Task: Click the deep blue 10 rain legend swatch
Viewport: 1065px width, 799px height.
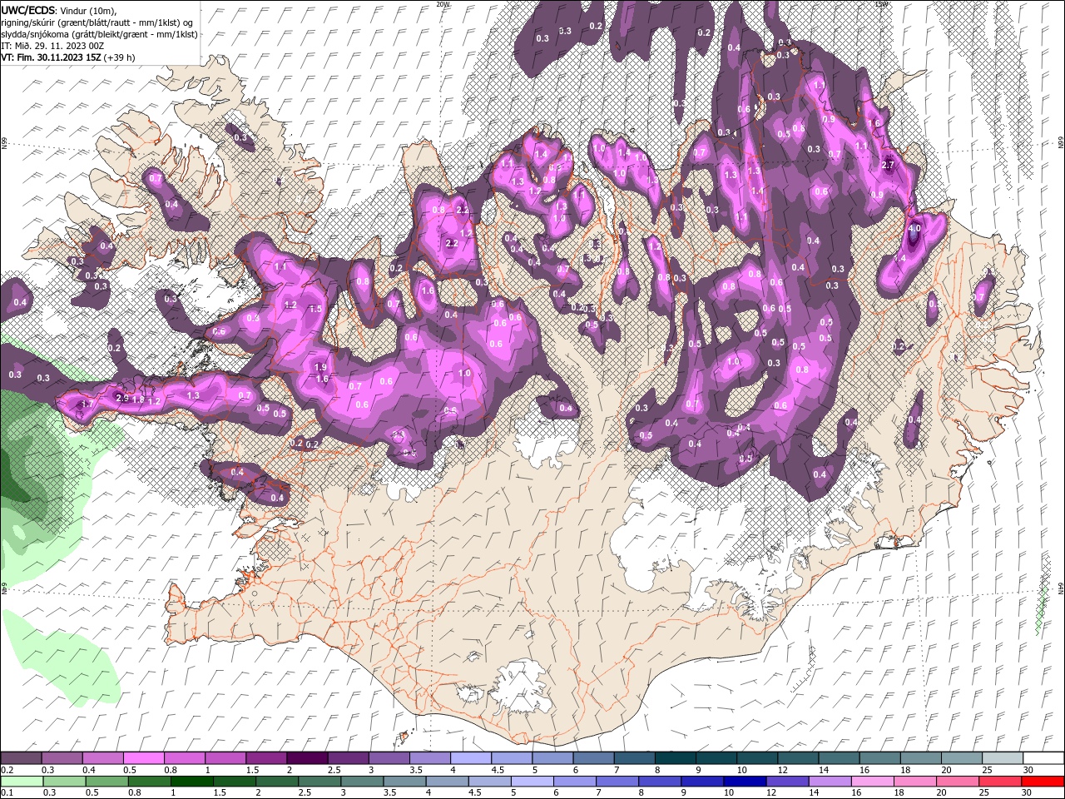Action: (x=745, y=782)
